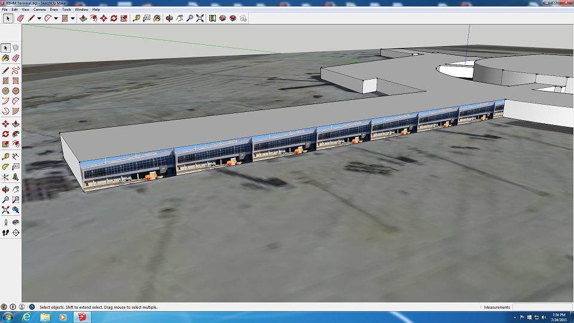Viewport: 574px width, 323px height.
Task: Select the Zoom Window tool
Action: tap(16, 200)
